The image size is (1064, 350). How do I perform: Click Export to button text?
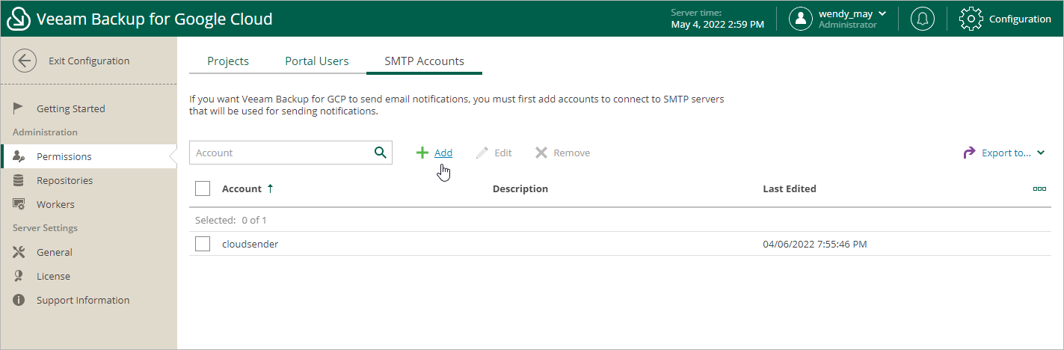(1006, 153)
